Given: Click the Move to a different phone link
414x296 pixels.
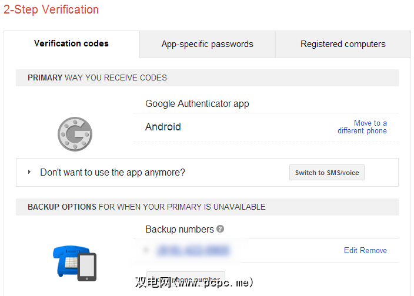Looking at the screenshot, I should point(362,127).
